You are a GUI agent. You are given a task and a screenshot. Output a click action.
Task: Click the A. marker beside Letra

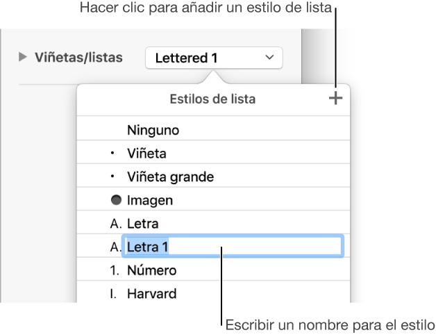[x=115, y=224]
